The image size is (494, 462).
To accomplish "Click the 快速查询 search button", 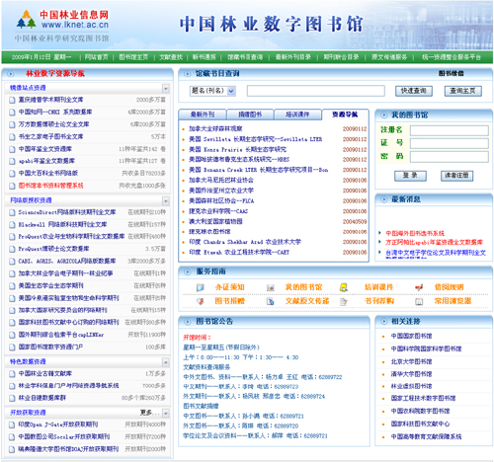I will click(x=414, y=91).
